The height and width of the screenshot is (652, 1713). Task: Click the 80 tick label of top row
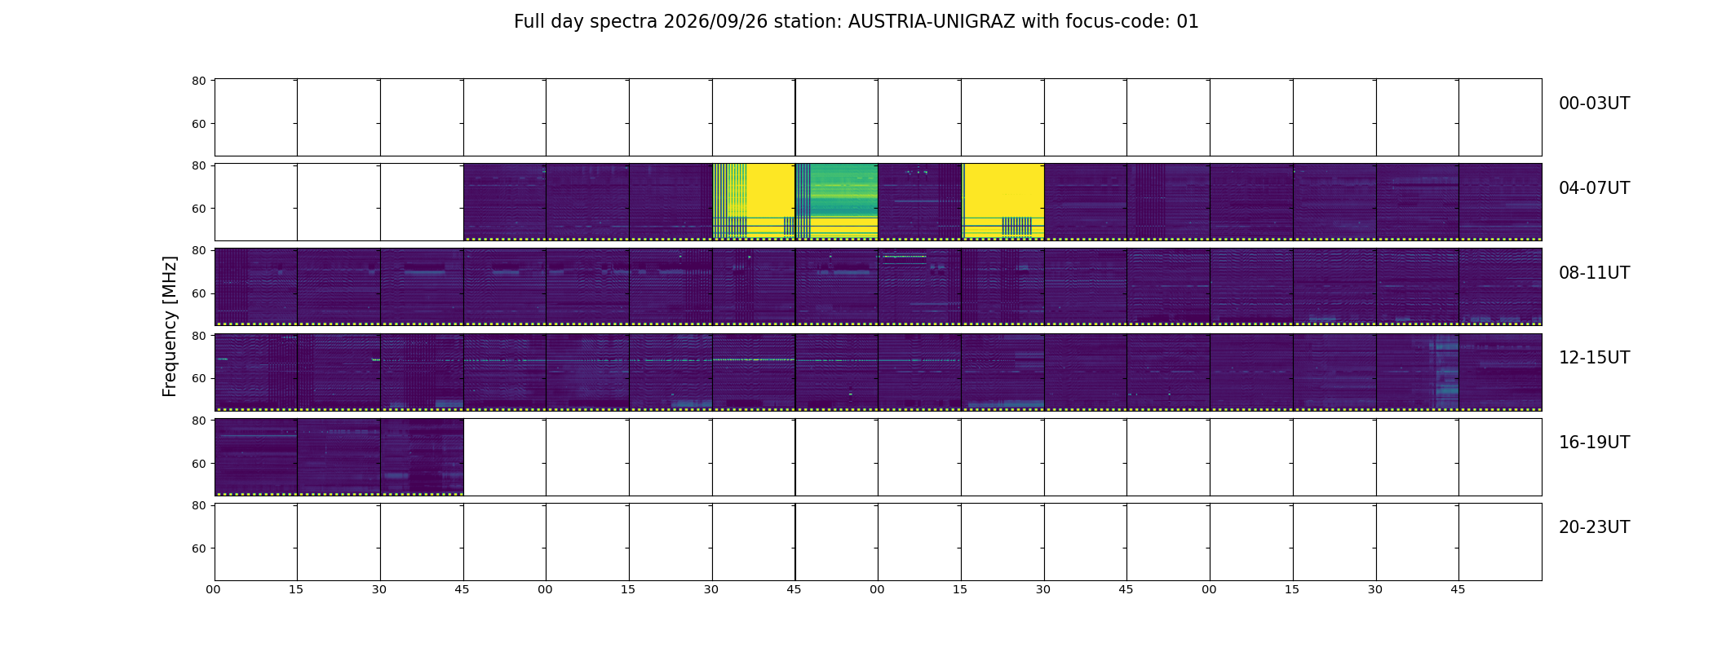click(x=199, y=81)
